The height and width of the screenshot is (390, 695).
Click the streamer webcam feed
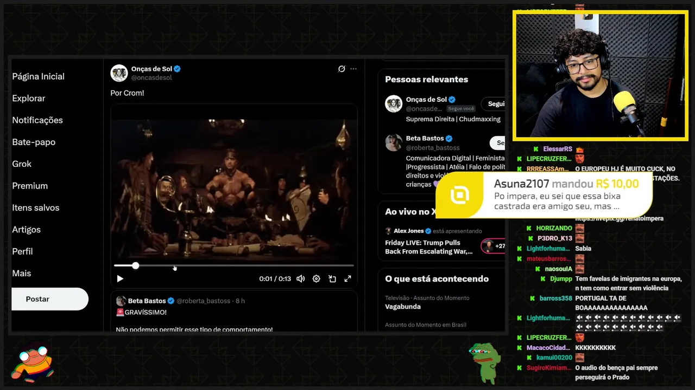pos(601,75)
